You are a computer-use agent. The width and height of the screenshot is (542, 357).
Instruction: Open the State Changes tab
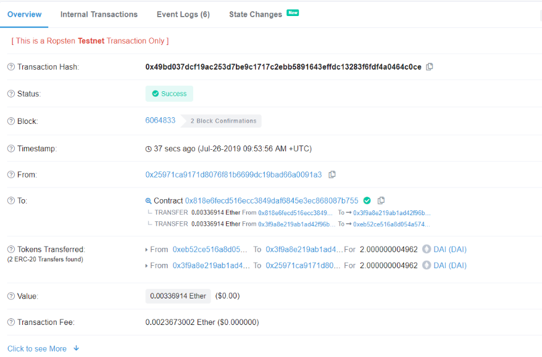coord(256,14)
